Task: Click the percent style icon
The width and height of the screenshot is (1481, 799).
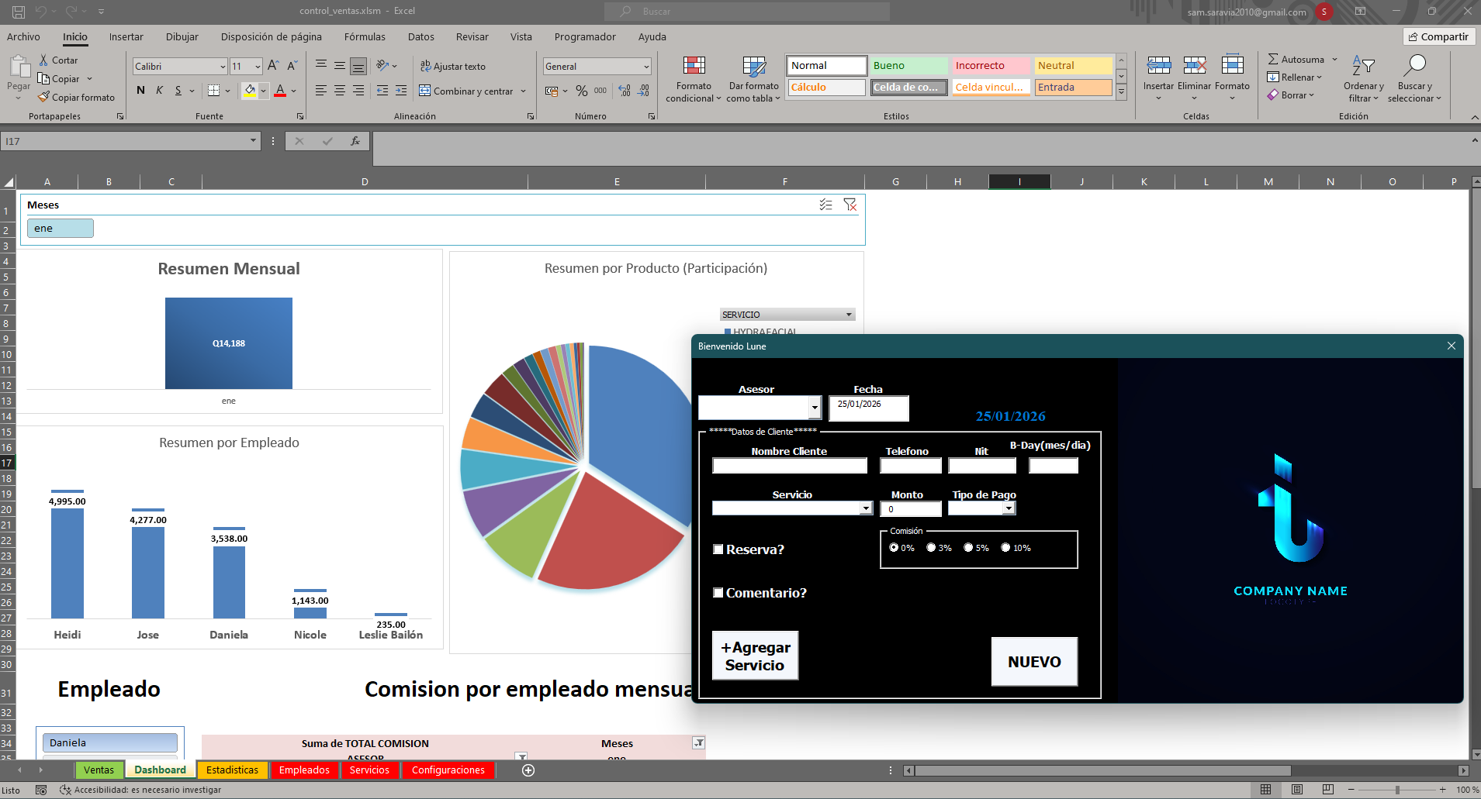Action: (582, 91)
